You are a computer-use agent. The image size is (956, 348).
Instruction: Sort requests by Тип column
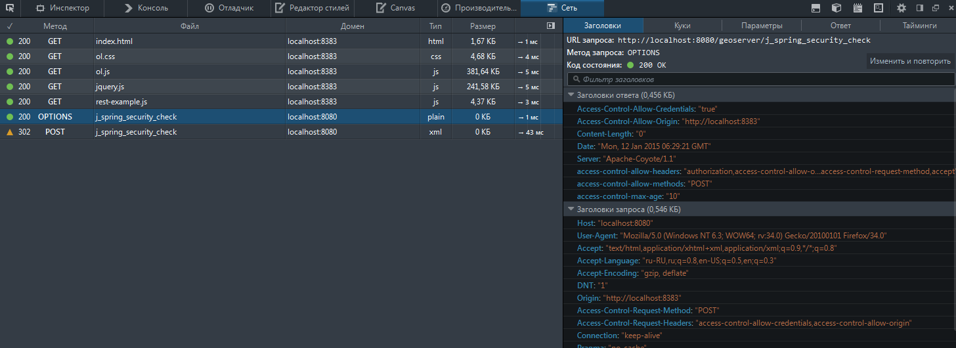(x=436, y=26)
